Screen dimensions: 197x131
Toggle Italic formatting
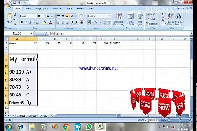pos(26,22)
